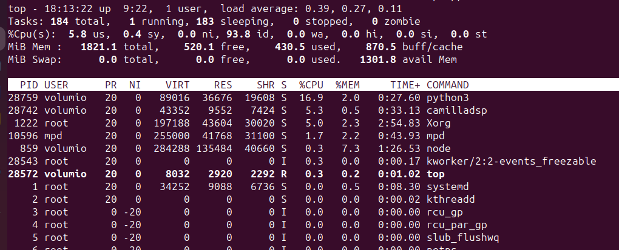
Task: Click PID 28759 in the process list
Action: click(x=23, y=97)
